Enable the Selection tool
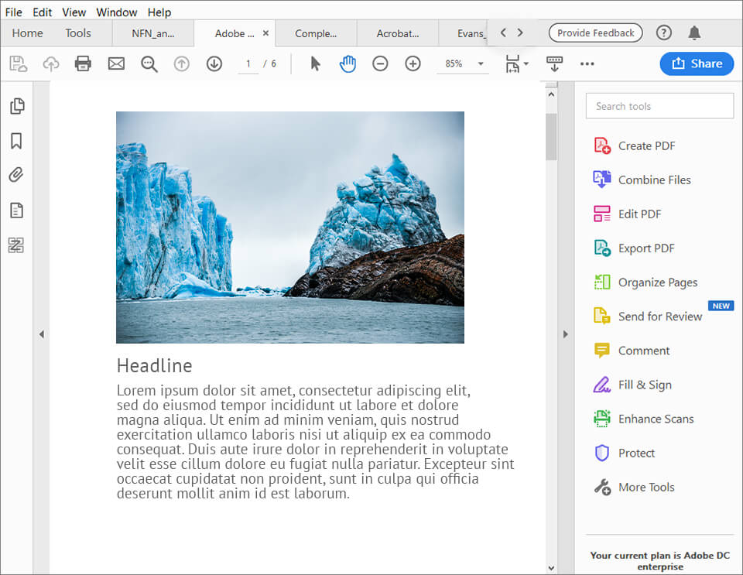Screen dimensions: 743x575 (x=317, y=63)
